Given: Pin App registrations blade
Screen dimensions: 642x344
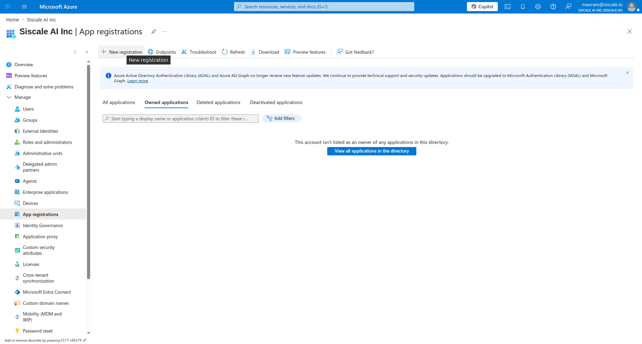Looking at the screenshot, I should pos(154,32).
